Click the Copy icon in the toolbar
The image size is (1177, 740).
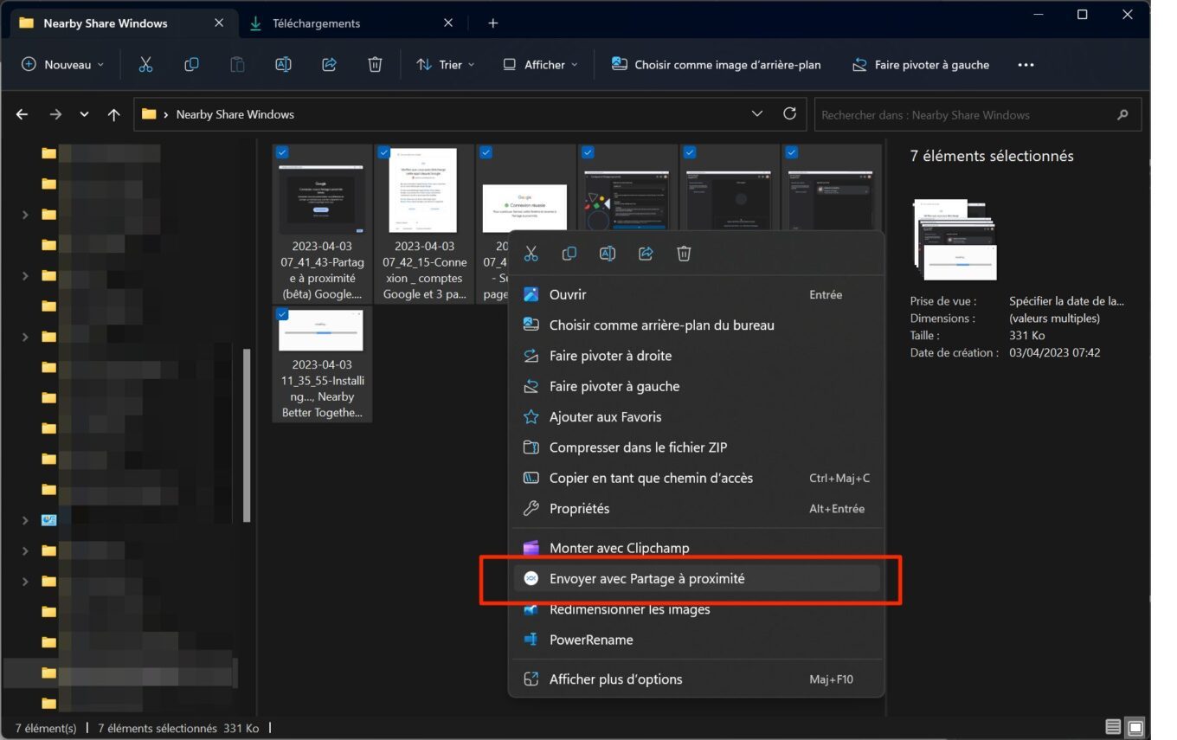(x=191, y=64)
